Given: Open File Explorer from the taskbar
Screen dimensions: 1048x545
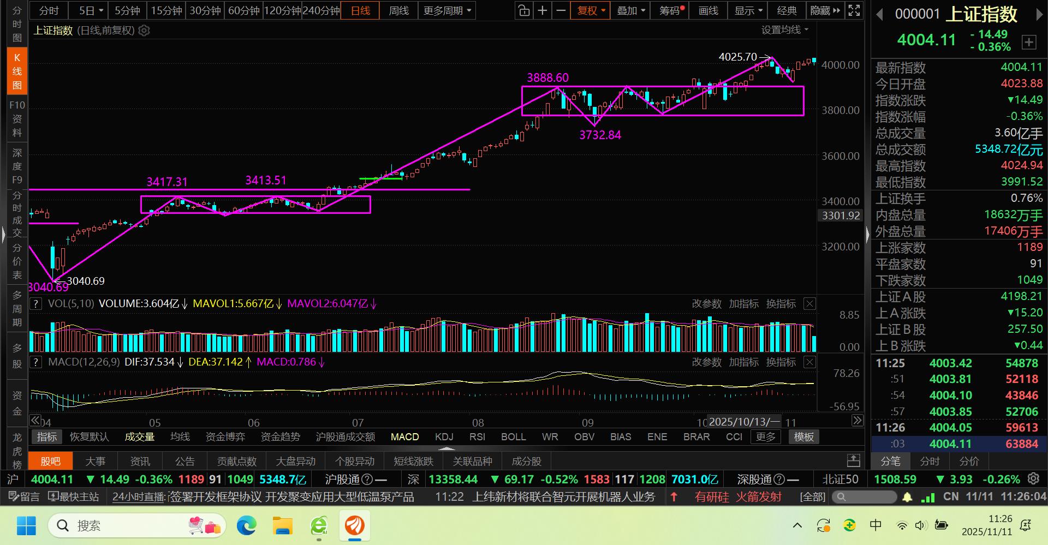Looking at the screenshot, I should click(x=283, y=525).
